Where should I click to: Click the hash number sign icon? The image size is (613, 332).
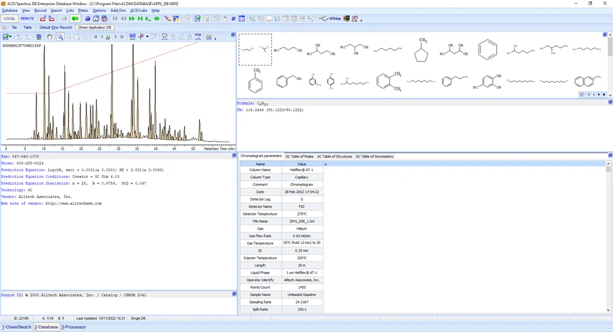pos(233,18)
